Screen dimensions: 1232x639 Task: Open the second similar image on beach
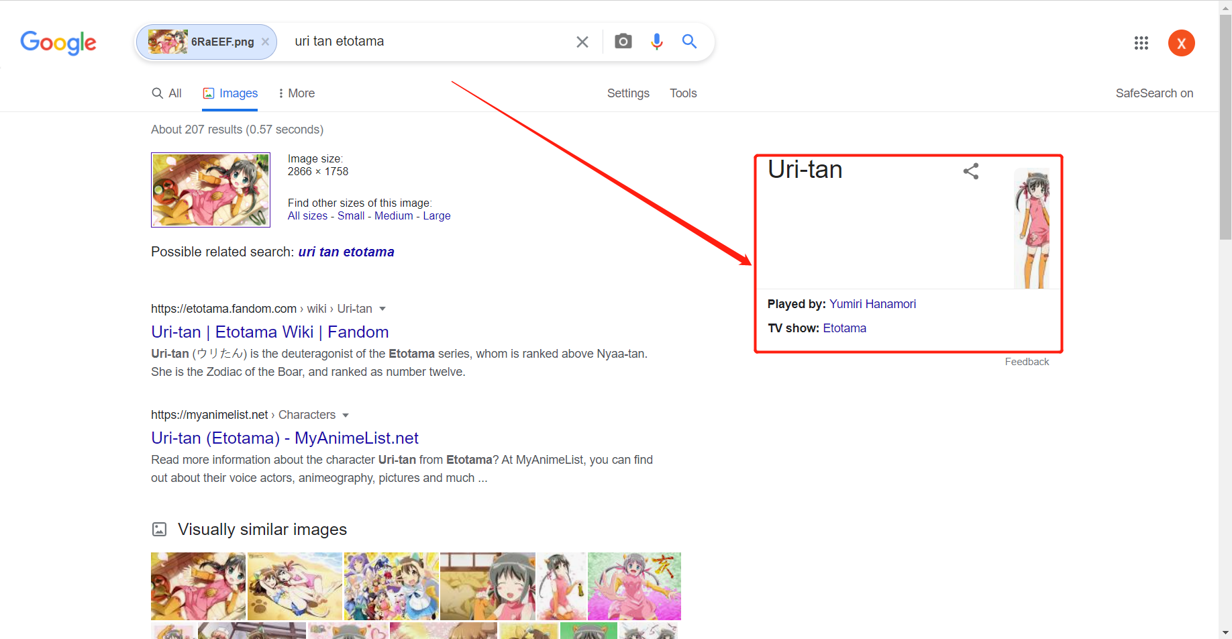[295, 586]
